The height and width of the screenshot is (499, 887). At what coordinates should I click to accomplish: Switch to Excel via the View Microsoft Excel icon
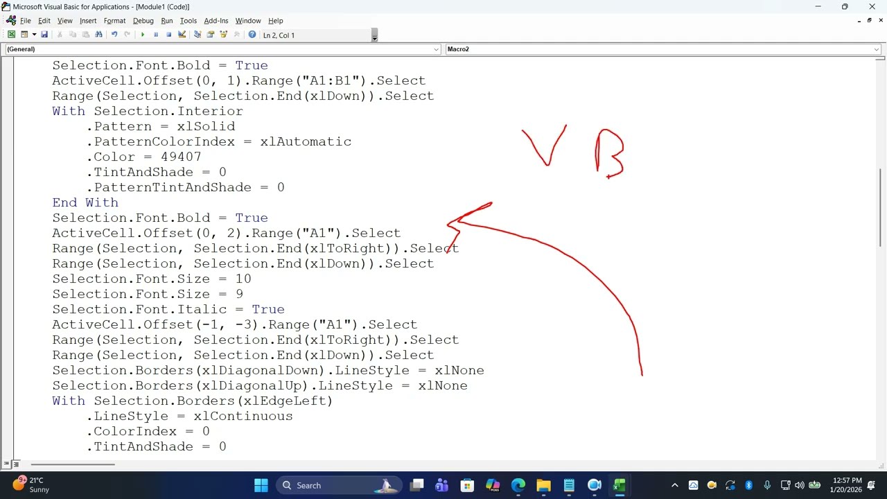coord(11,35)
